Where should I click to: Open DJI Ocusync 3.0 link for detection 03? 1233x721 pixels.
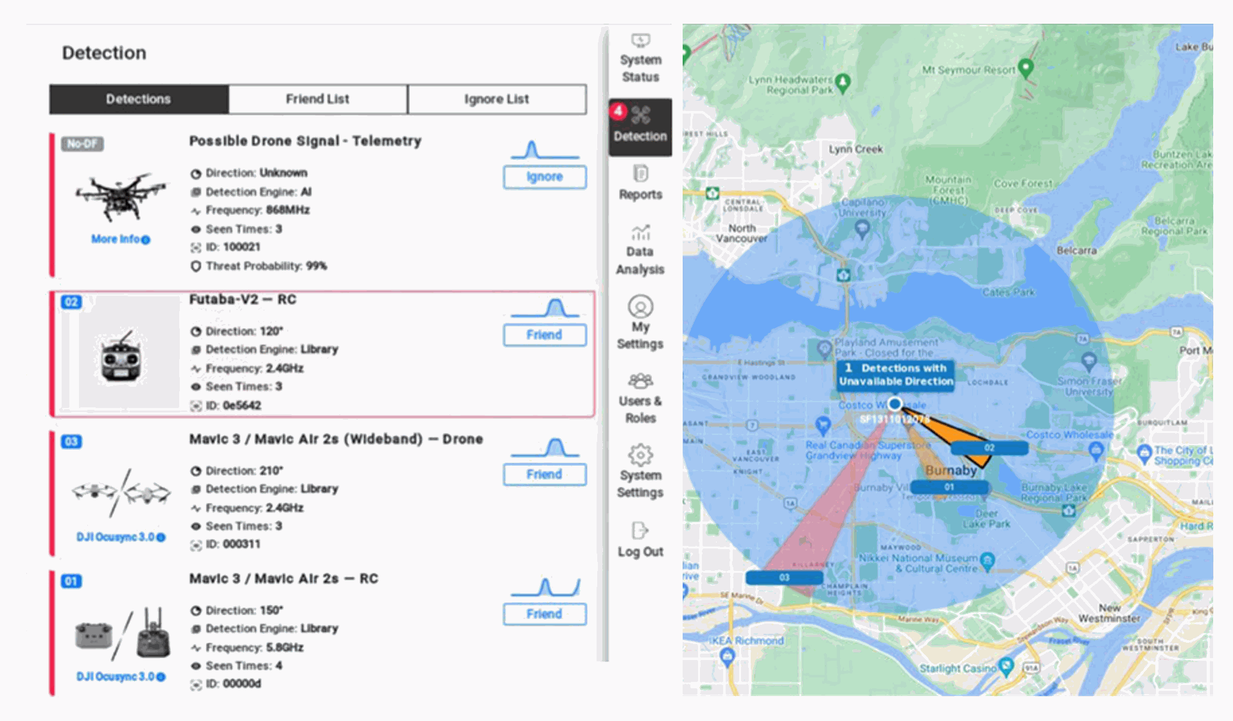point(120,537)
